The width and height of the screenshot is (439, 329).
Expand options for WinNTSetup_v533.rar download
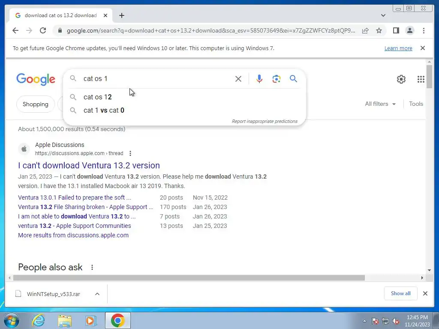click(97, 294)
